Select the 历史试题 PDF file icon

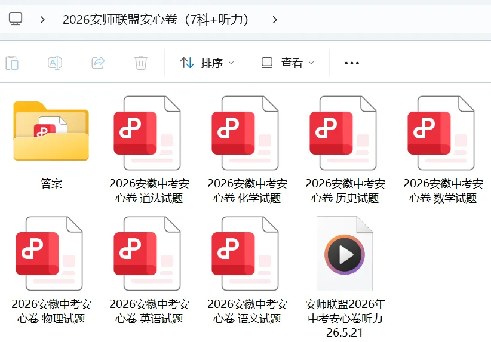pos(343,133)
